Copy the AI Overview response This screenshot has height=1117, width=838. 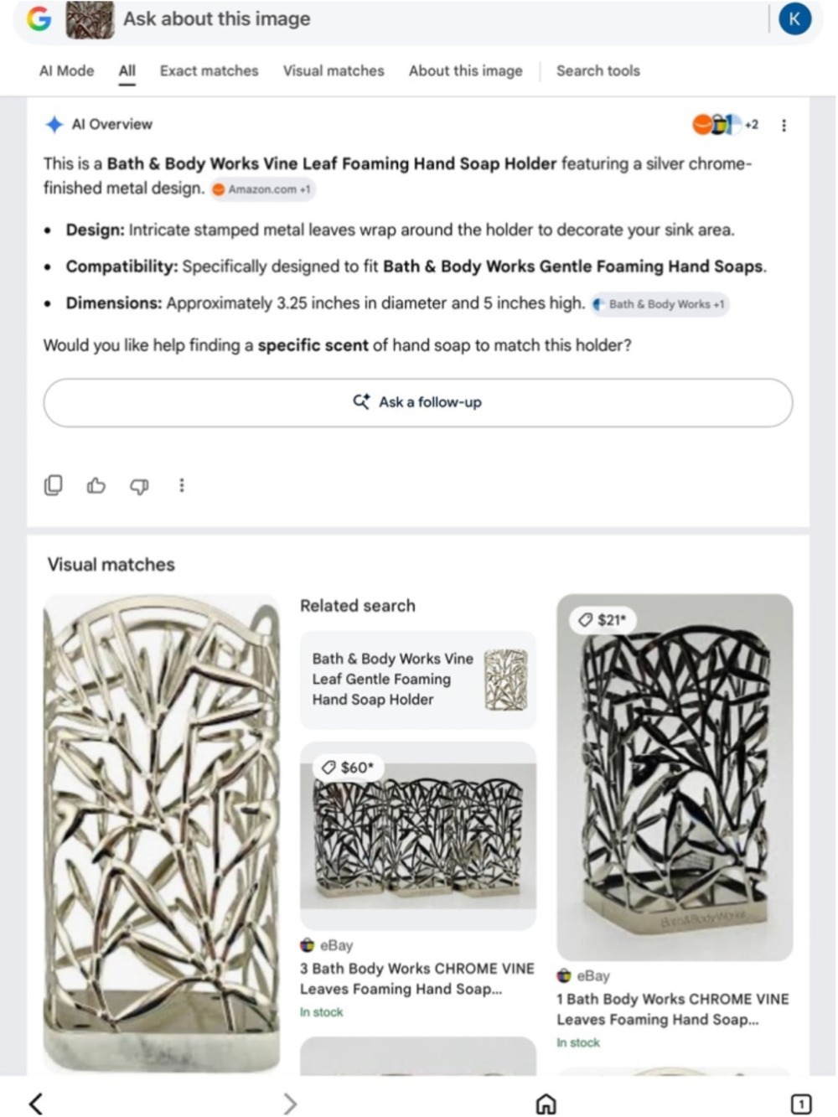53,485
